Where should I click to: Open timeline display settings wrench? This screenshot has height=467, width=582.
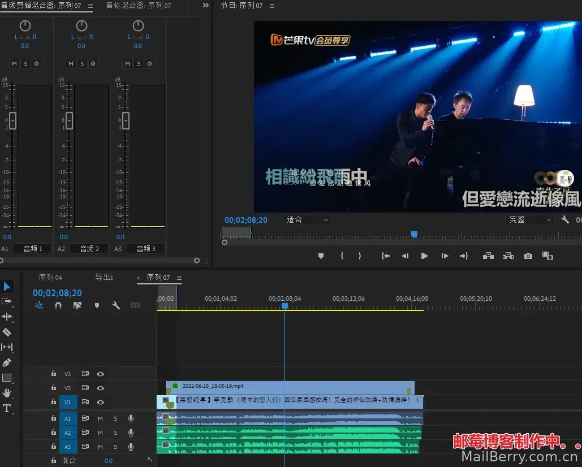(x=116, y=305)
